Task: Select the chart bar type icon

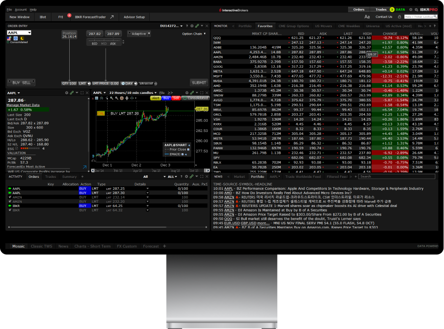Action: click(101, 98)
